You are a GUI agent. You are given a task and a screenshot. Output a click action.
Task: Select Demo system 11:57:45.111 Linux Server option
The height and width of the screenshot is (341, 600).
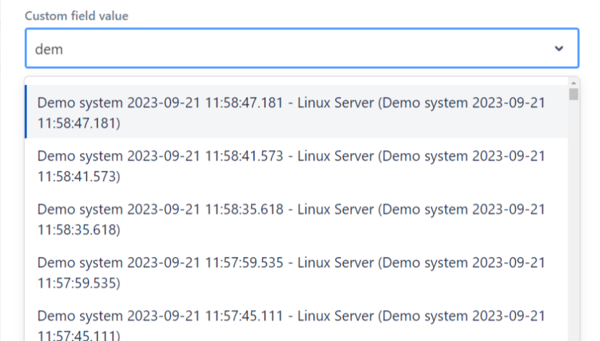coord(290,324)
